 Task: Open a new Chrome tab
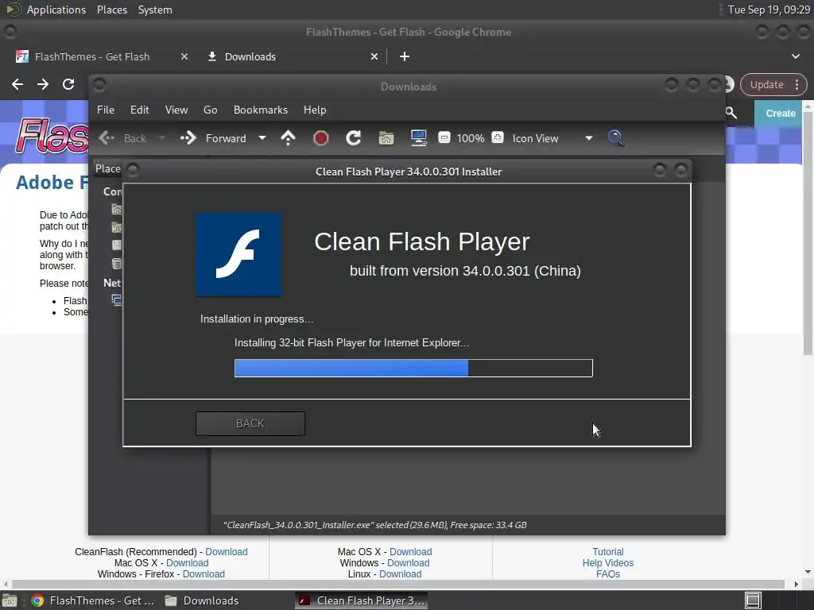405,56
